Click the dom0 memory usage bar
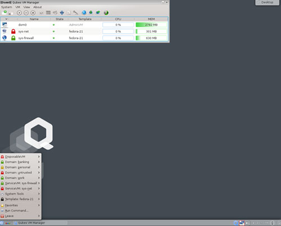 point(151,25)
